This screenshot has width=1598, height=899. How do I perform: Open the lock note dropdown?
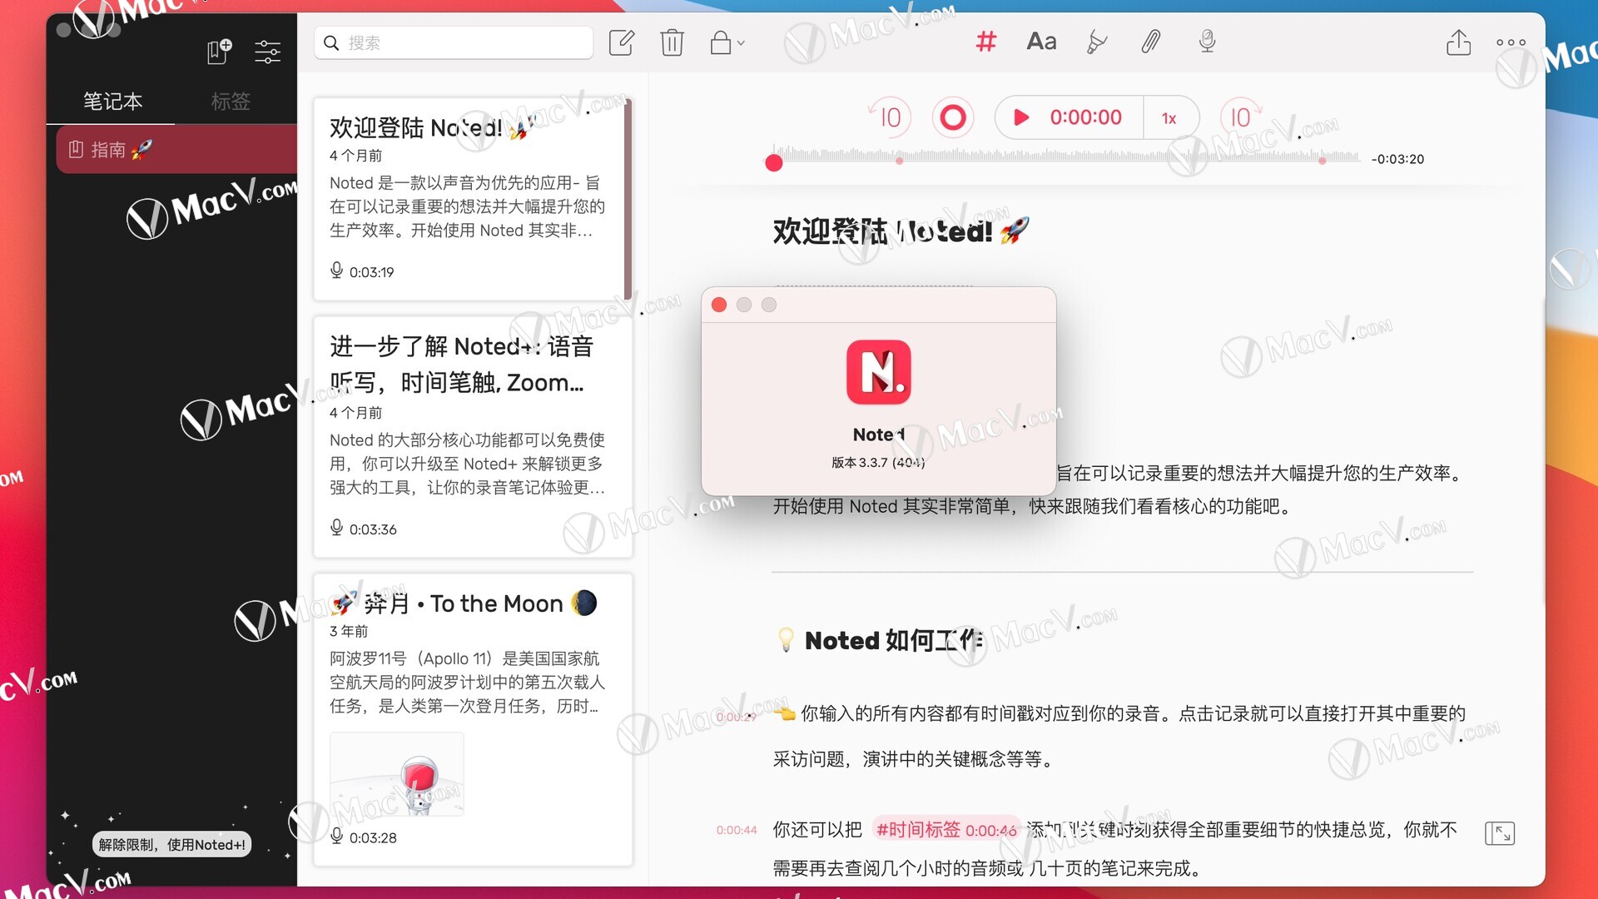(x=727, y=42)
